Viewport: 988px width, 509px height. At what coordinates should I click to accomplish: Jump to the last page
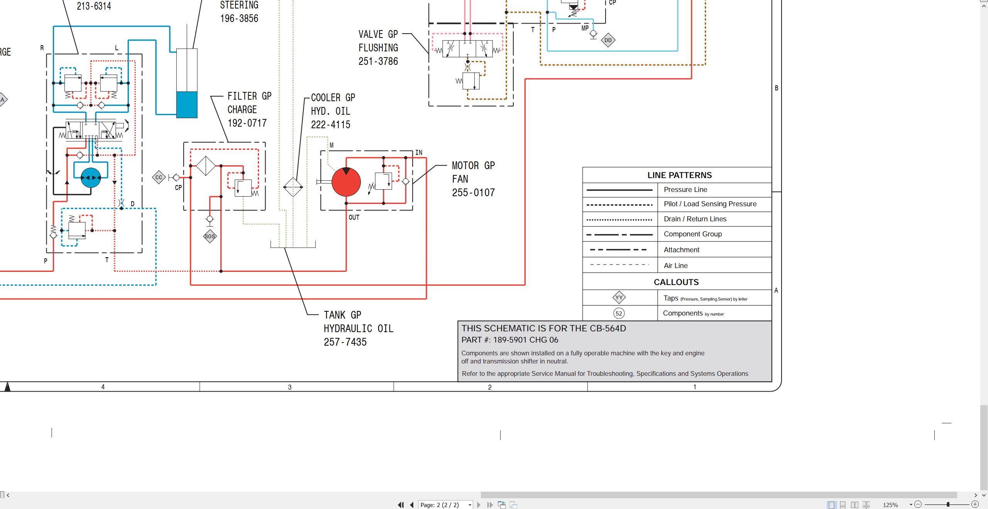(x=490, y=505)
